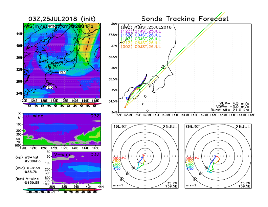Pick the orange 45–50 segment in the wind-speed colorbar

click(x=78, y=104)
